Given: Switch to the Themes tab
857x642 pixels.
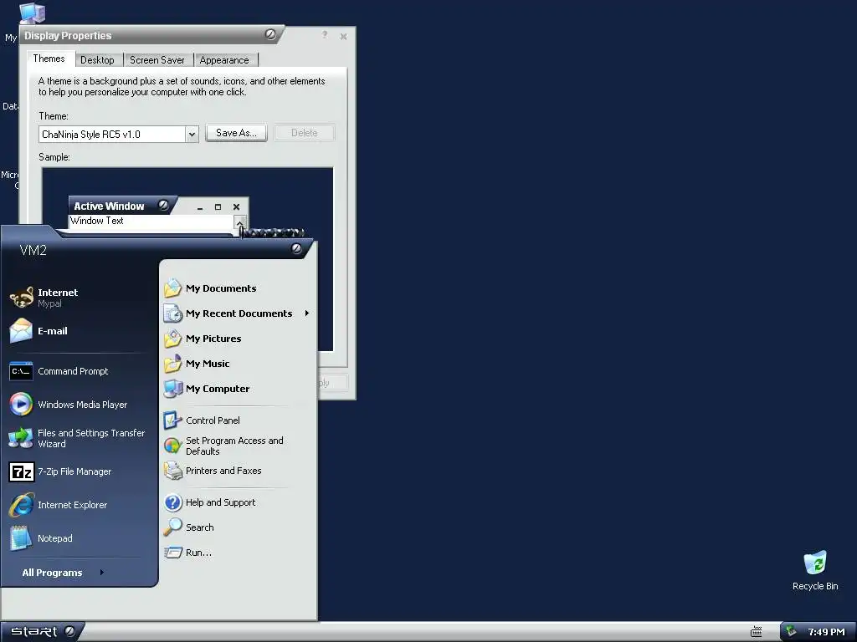Looking at the screenshot, I should click(x=49, y=59).
